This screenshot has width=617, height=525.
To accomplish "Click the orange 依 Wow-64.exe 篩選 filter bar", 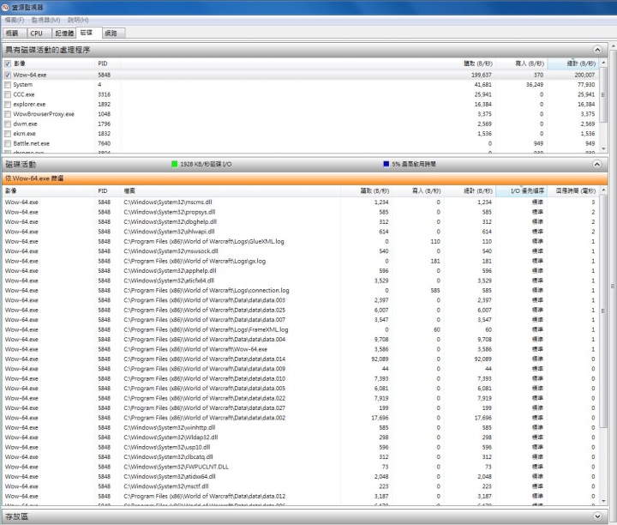I will point(305,178).
